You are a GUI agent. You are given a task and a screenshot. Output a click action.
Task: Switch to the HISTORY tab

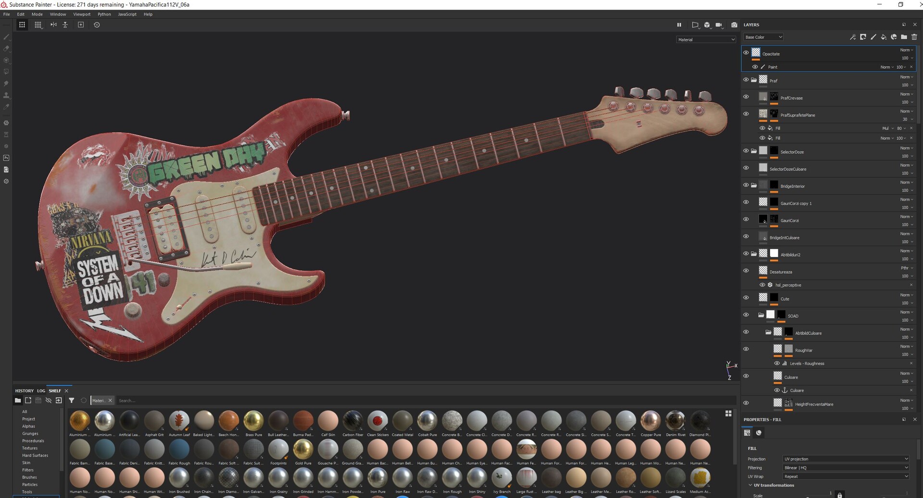click(x=25, y=391)
